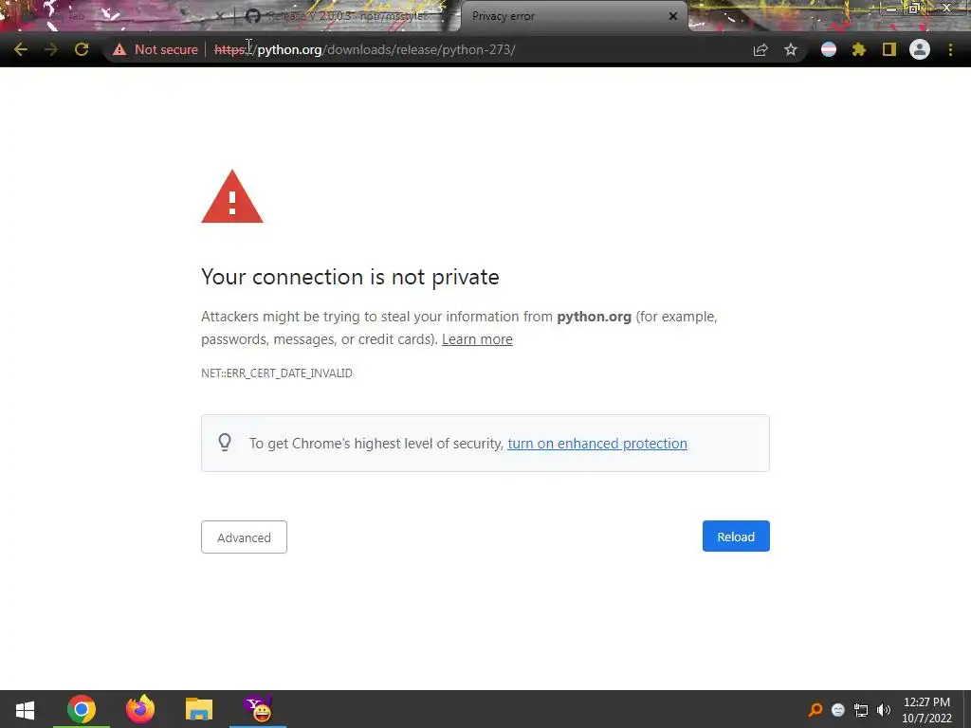Click the 'Not secure' label
This screenshot has height=728, width=971.
coord(166,49)
